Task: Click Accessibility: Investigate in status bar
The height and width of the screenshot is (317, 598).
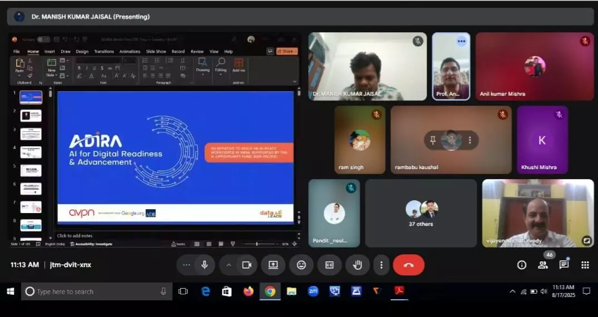Action: pyautogui.click(x=92, y=244)
